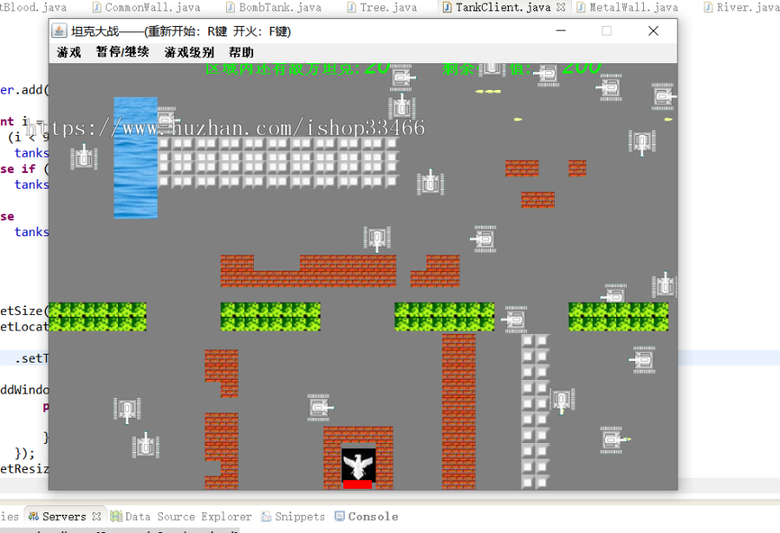Click the Snippets view icon

click(266, 517)
